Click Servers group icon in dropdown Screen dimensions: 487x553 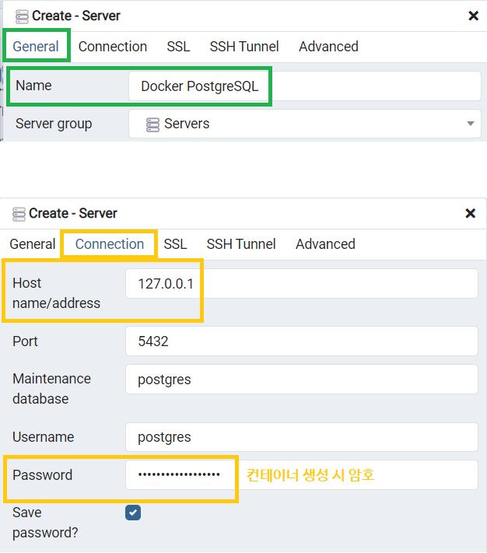[x=152, y=124]
